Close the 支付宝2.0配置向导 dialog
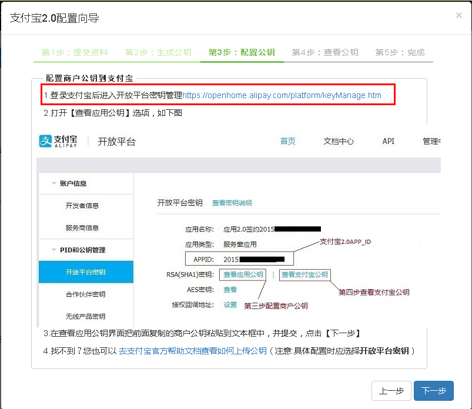Viewport: 472px width, 409px height. coord(458,15)
